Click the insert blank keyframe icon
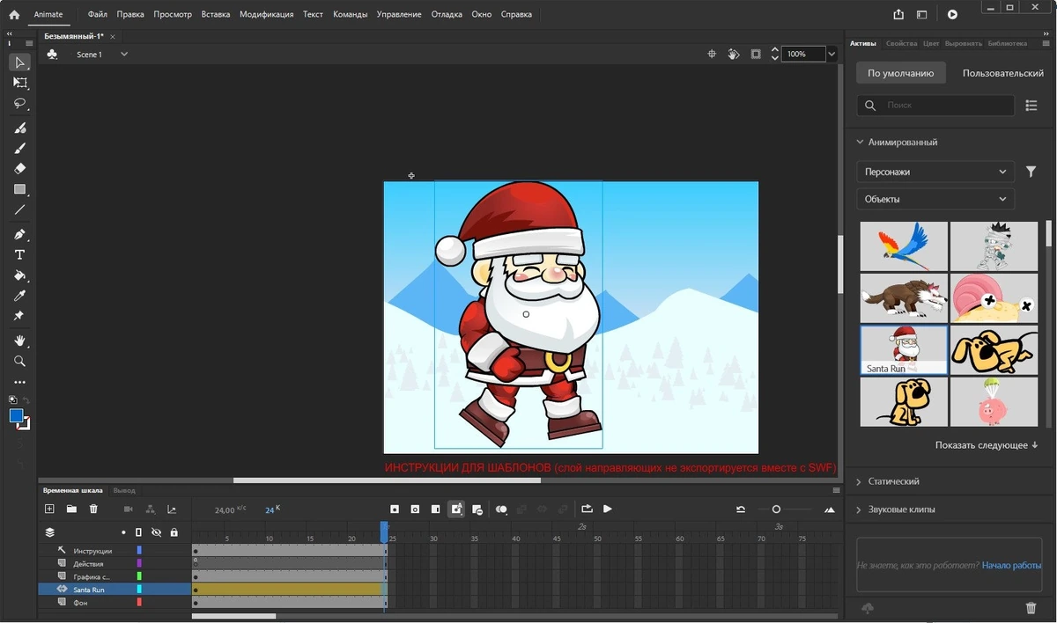Viewport: 1057px width, 623px height. pyautogui.click(x=415, y=509)
